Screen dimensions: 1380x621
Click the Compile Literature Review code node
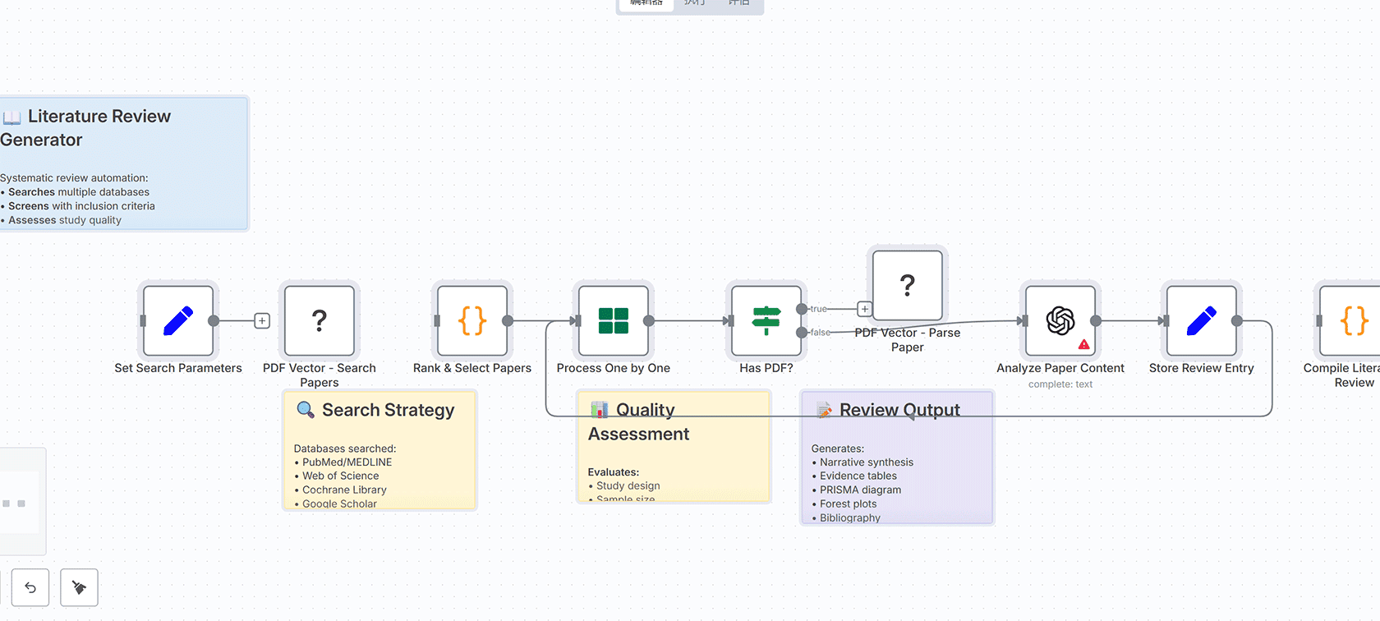(x=1352, y=320)
